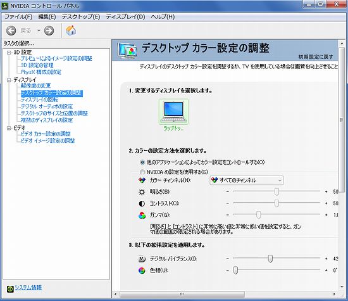The image size is (348, 301).
Task: Click the gamma minus sign
Action: tap(228, 215)
